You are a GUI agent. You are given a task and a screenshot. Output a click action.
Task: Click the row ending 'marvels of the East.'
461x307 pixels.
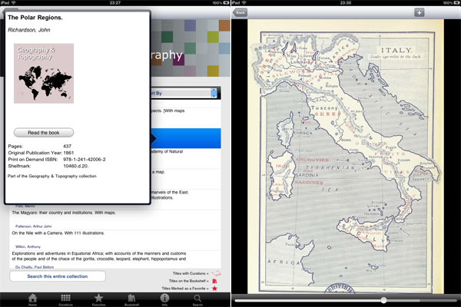186,200
